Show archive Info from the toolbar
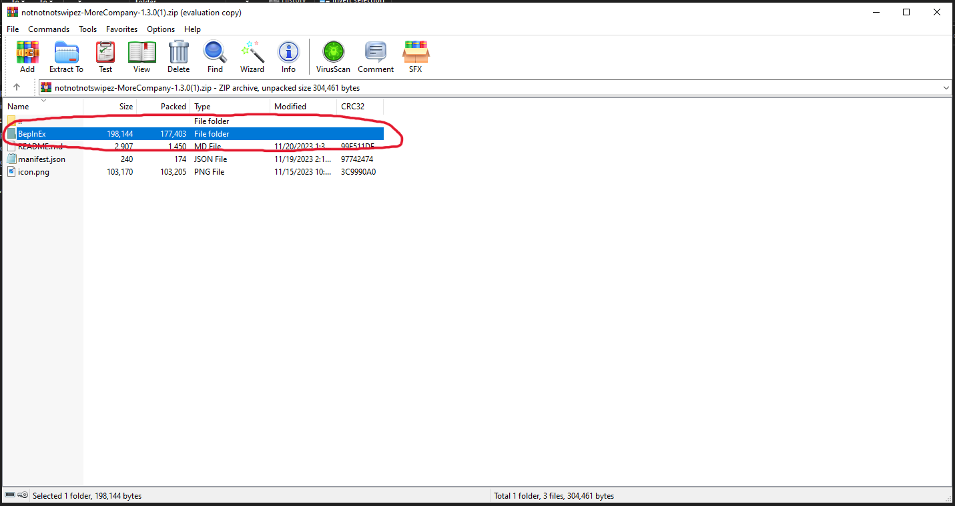Viewport: 955px width, 506px height. 288,57
